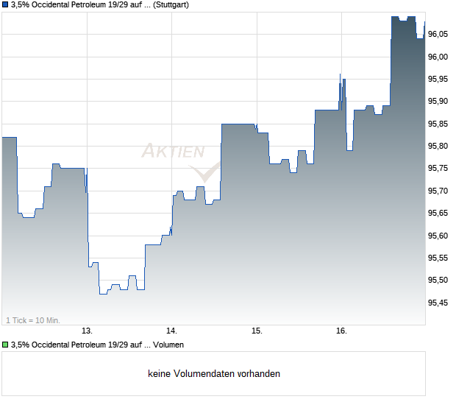Click the 95,65 price axis label
This screenshot has height=402, width=456.
[438, 213]
